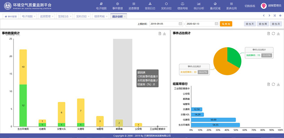This screenshot has width=284, height=138.
Task: Refresh the 事件占比统计 pie chart
Action: pos(273,34)
